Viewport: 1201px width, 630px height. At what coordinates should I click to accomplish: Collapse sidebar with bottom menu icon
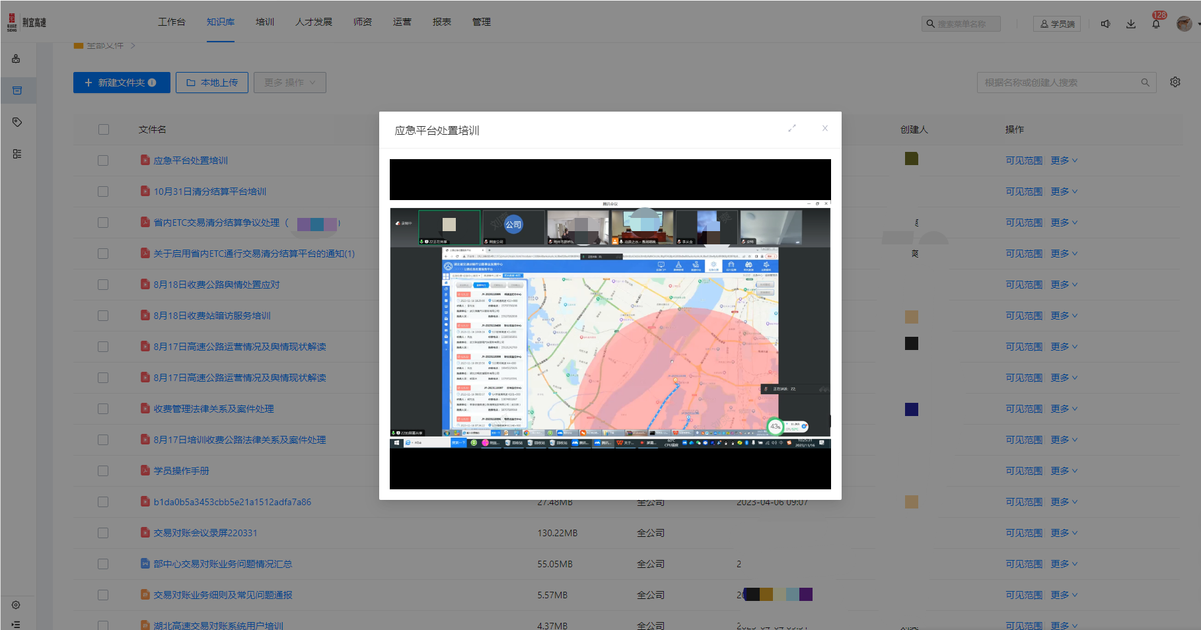16,624
